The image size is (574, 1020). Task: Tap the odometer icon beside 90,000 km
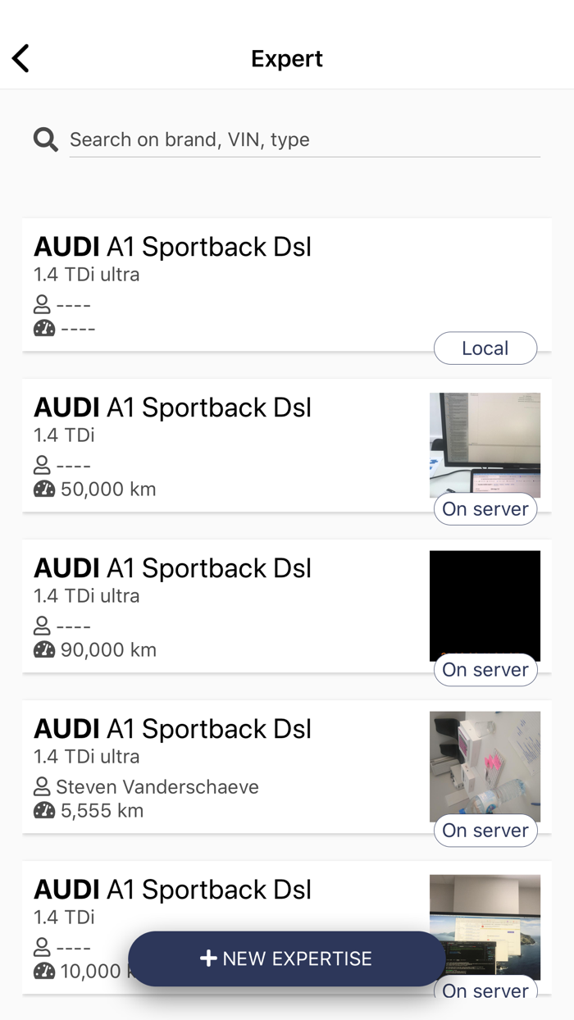point(44,650)
